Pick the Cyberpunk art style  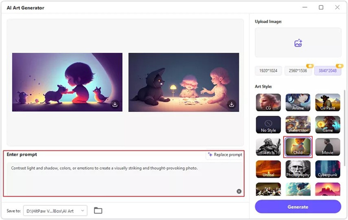tap(327, 169)
